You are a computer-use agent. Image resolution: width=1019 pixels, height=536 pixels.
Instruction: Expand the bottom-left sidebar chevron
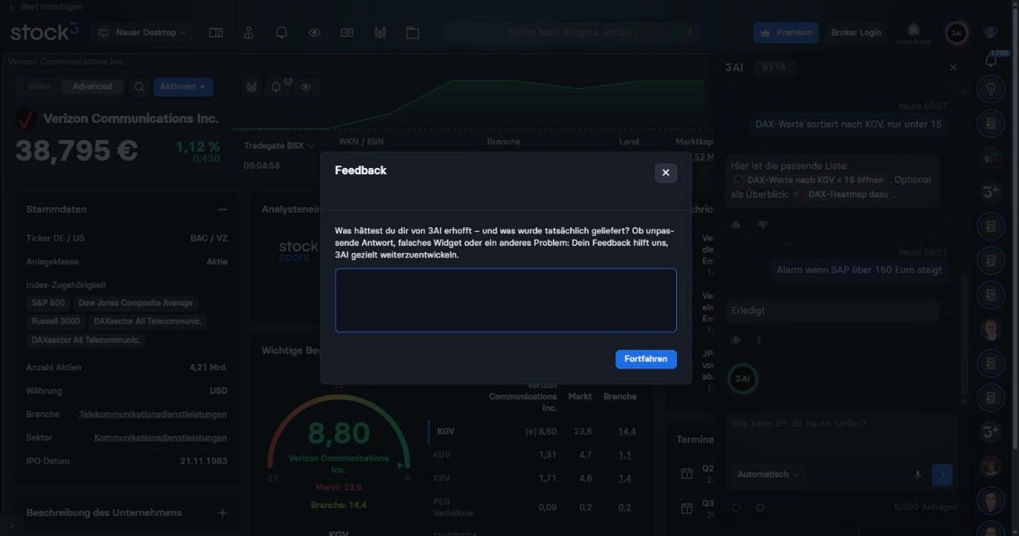click(11, 525)
